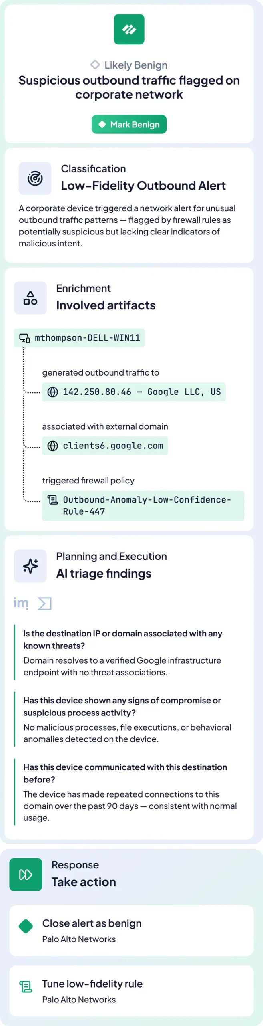Click the "im" logo icon
The width and height of the screenshot is (263, 1026).
tap(21, 603)
